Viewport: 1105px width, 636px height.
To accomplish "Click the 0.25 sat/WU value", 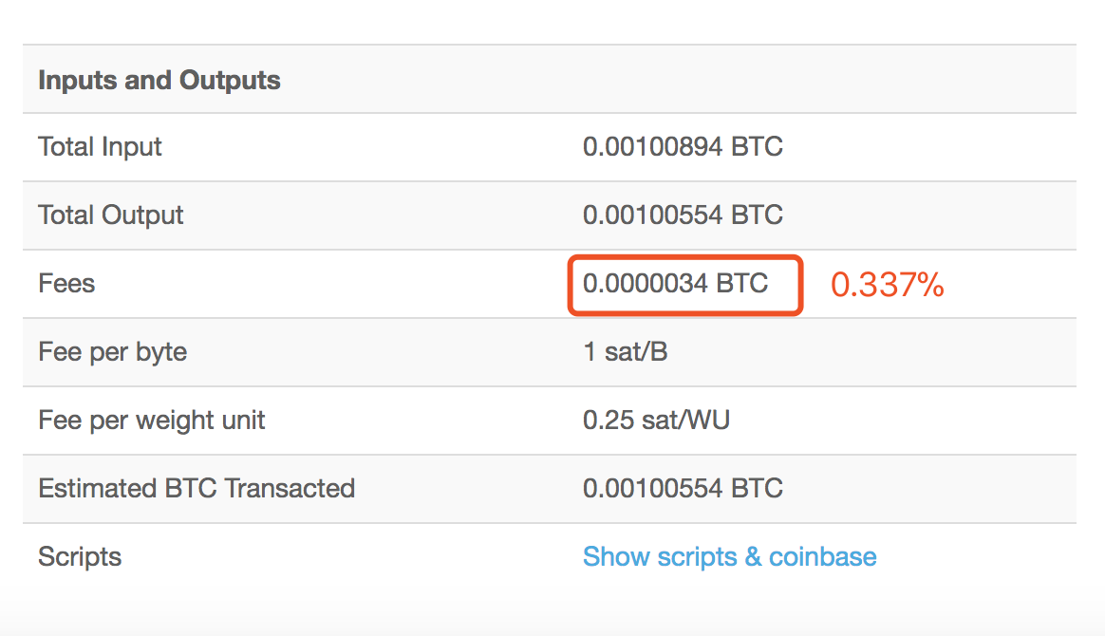I will [x=656, y=420].
